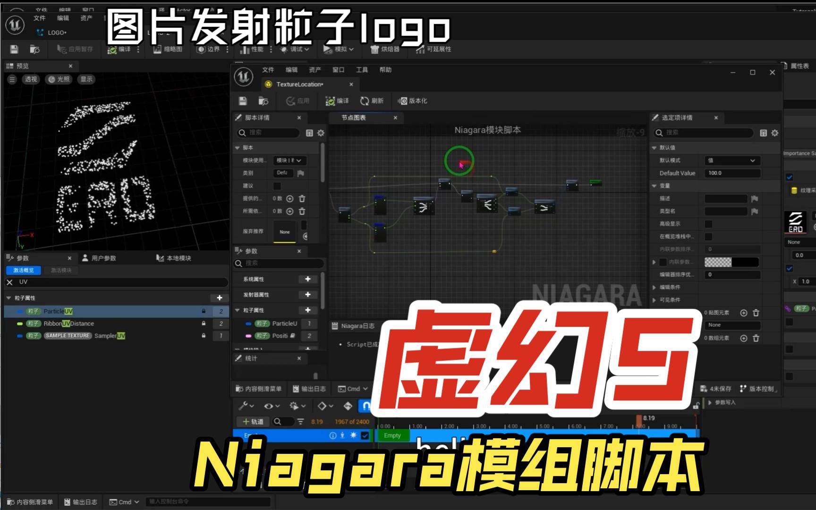Screen dimensions: 816x510
Task: Click the 8.19 playhead marker on timeline
Action: coord(639,420)
